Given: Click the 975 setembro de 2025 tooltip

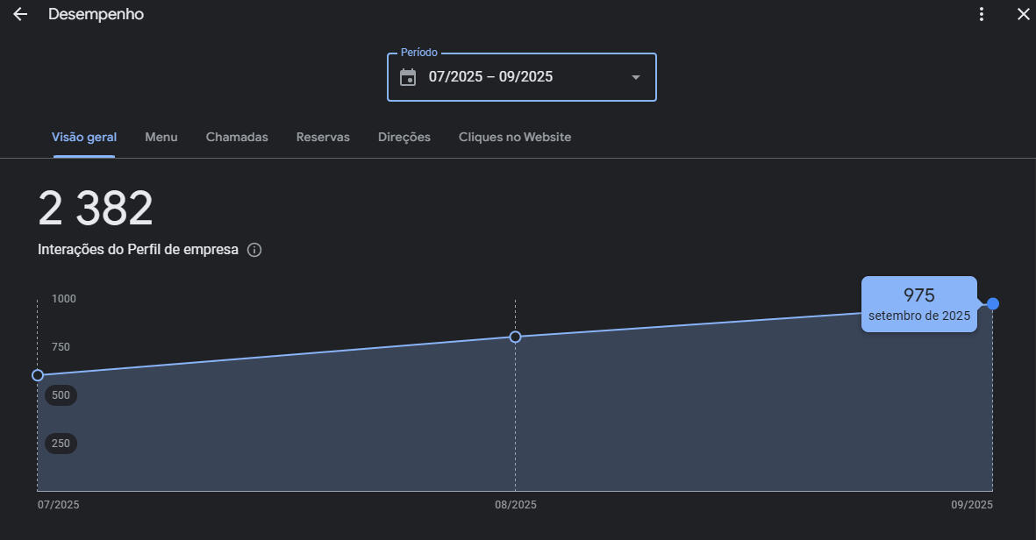Looking at the screenshot, I should point(918,304).
